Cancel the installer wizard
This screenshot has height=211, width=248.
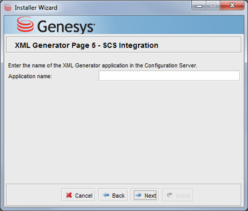[78, 195]
